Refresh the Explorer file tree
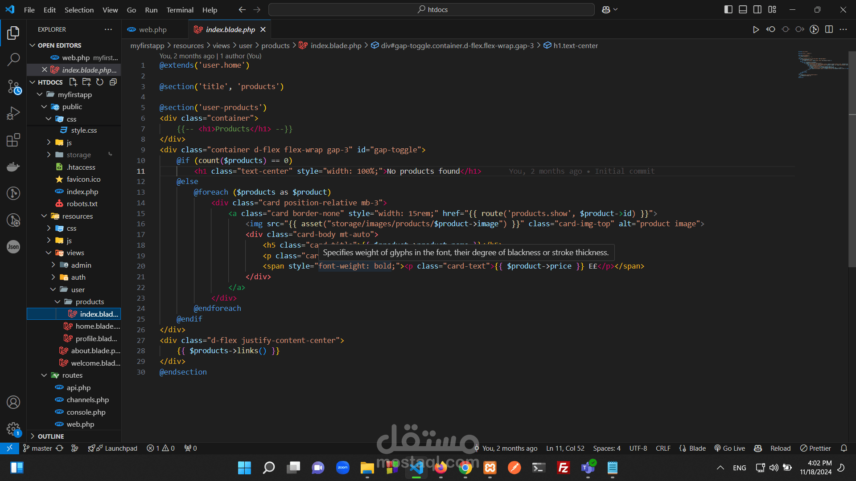856x481 pixels. (x=100, y=82)
